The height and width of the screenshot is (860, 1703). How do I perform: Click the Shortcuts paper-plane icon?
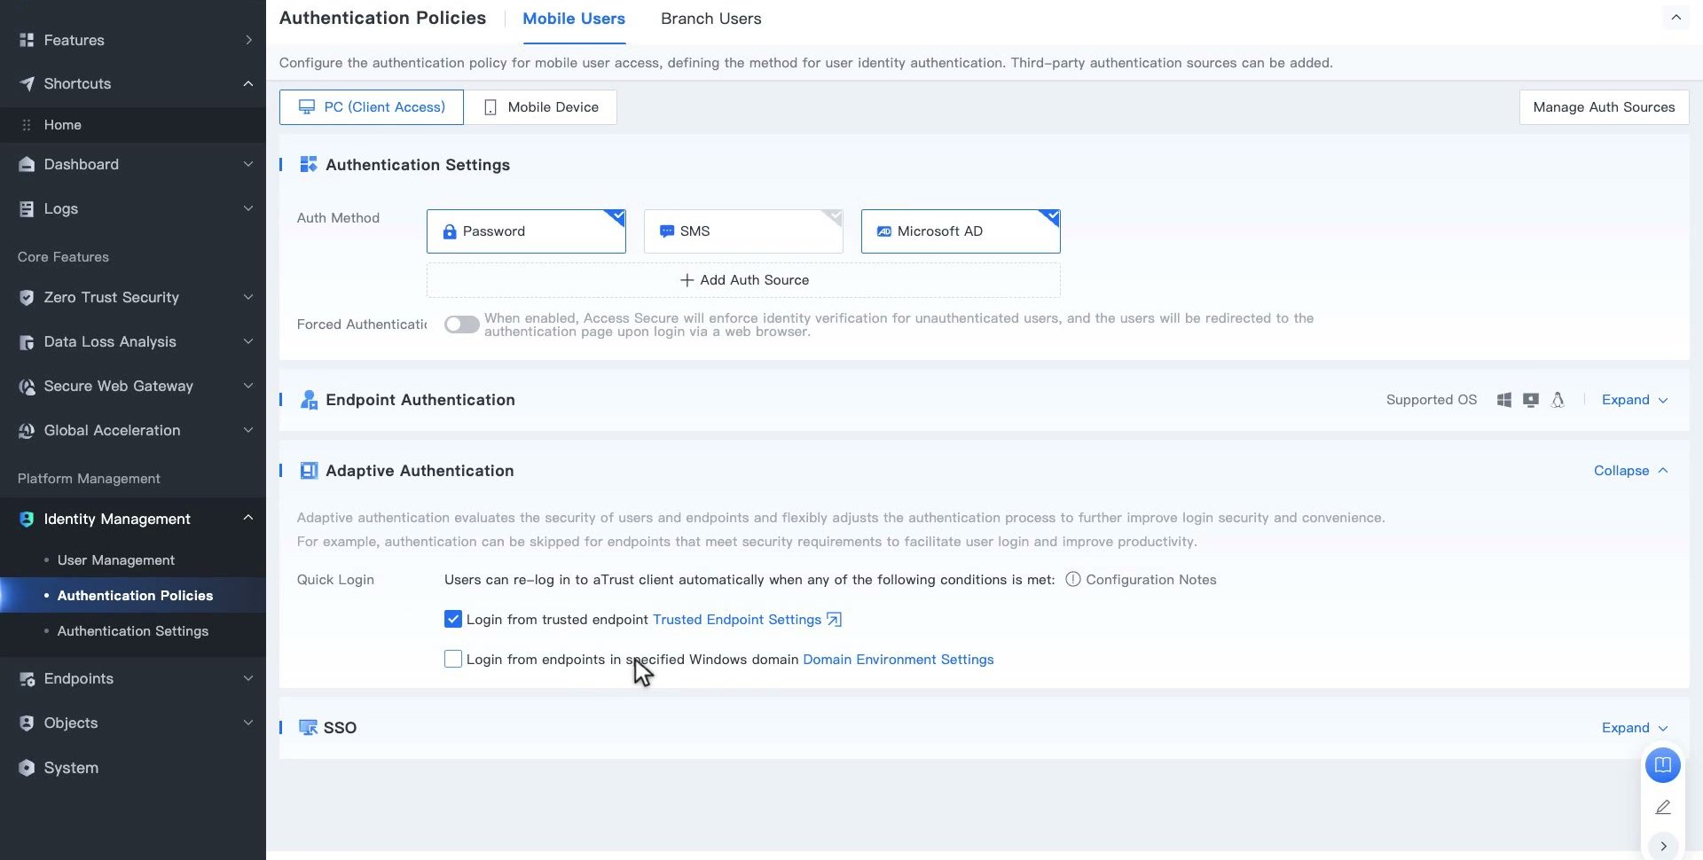tap(27, 83)
